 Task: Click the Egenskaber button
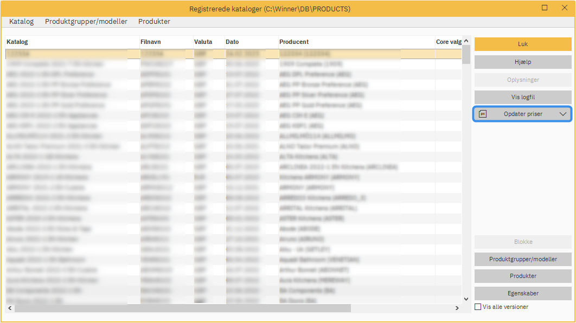pyautogui.click(x=522, y=293)
